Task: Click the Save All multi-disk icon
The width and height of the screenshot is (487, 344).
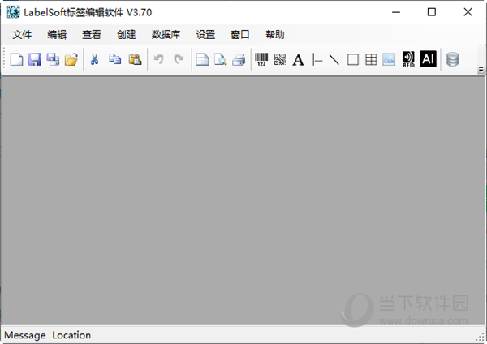Action: 53,59
